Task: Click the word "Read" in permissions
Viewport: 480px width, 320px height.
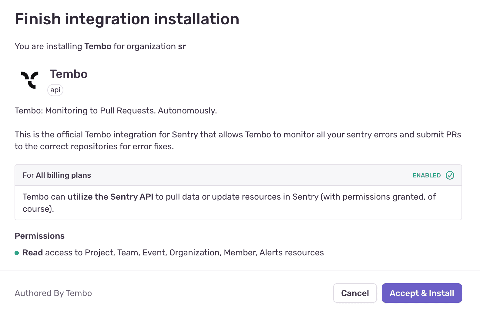Action: (x=33, y=253)
